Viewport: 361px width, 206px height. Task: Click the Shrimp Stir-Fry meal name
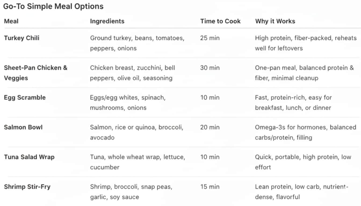27,187
